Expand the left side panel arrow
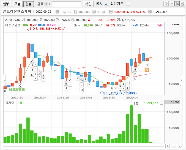Screen dimensions: 186x150 [4, 80]
